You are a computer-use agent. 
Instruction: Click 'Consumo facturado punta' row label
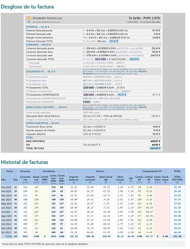40,48
